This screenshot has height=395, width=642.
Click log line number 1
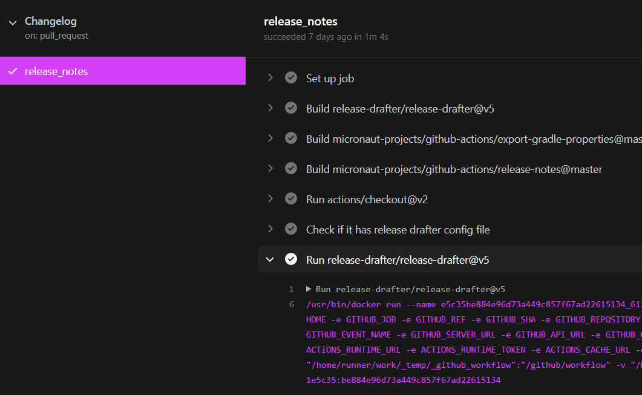click(x=292, y=289)
